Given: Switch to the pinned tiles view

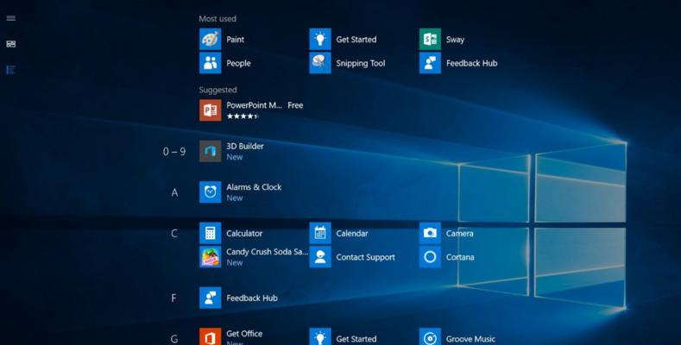Looking at the screenshot, I should click(11, 44).
